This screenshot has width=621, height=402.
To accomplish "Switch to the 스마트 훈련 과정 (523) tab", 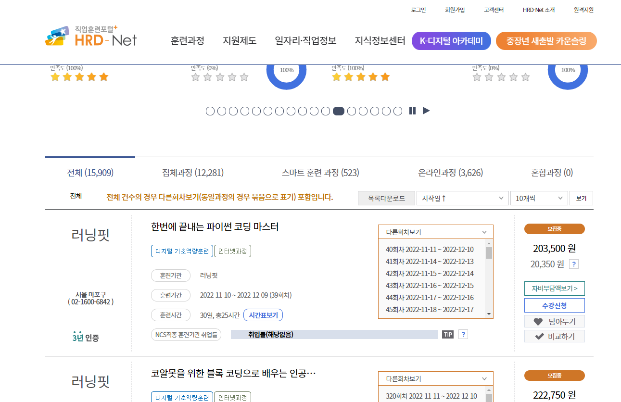I will pyautogui.click(x=320, y=173).
